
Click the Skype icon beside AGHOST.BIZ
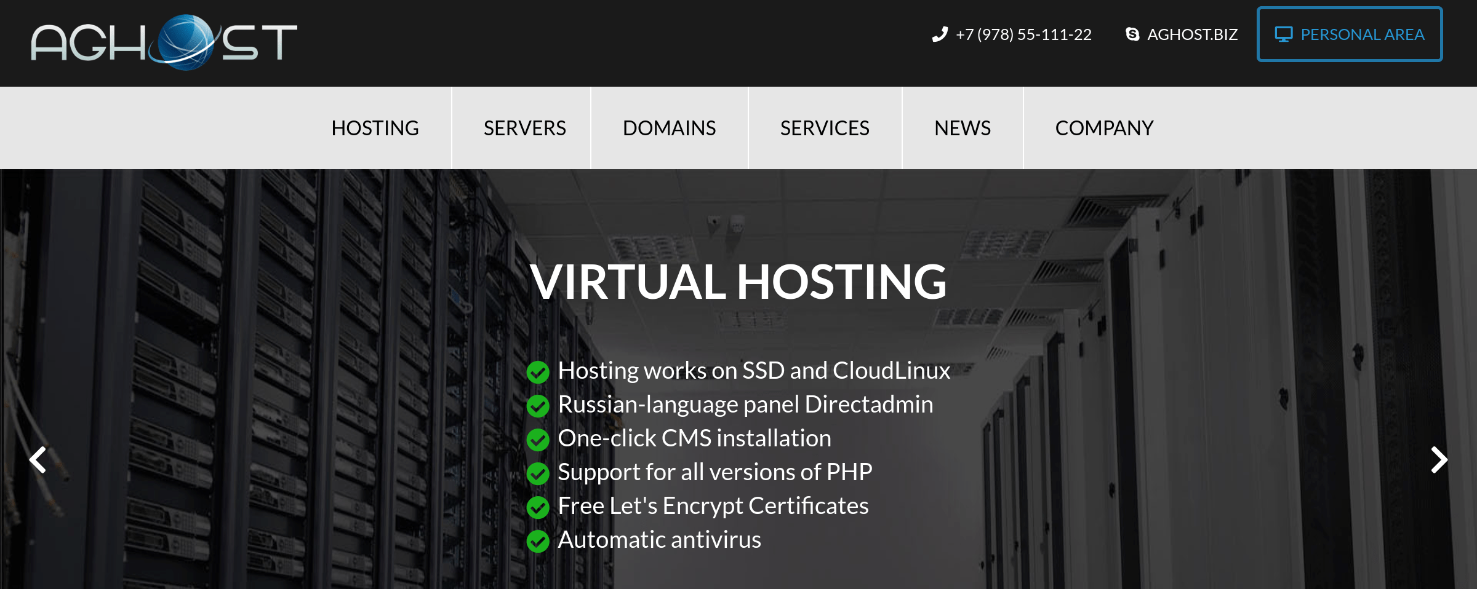click(x=1132, y=34)
